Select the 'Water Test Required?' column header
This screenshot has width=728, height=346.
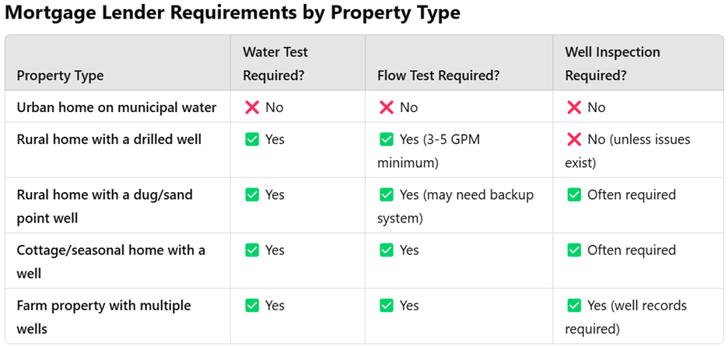[275, 64]
